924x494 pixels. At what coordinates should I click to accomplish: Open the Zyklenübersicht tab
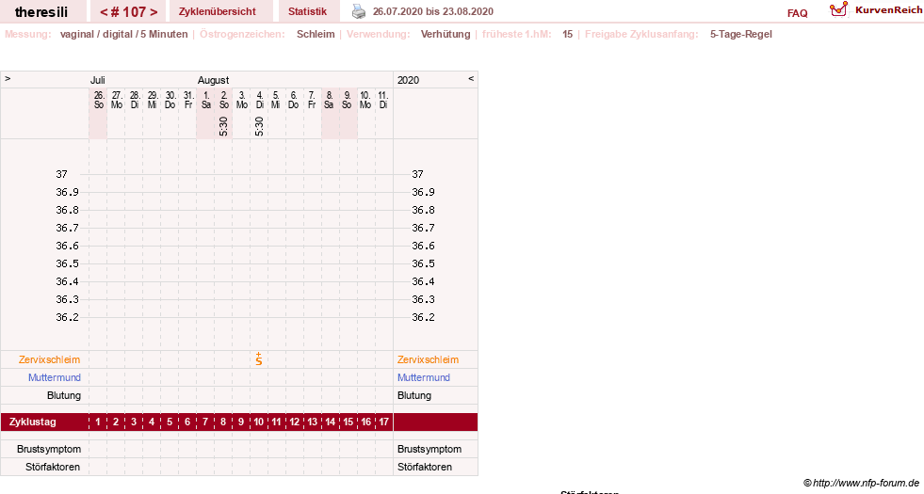(218, 11)
